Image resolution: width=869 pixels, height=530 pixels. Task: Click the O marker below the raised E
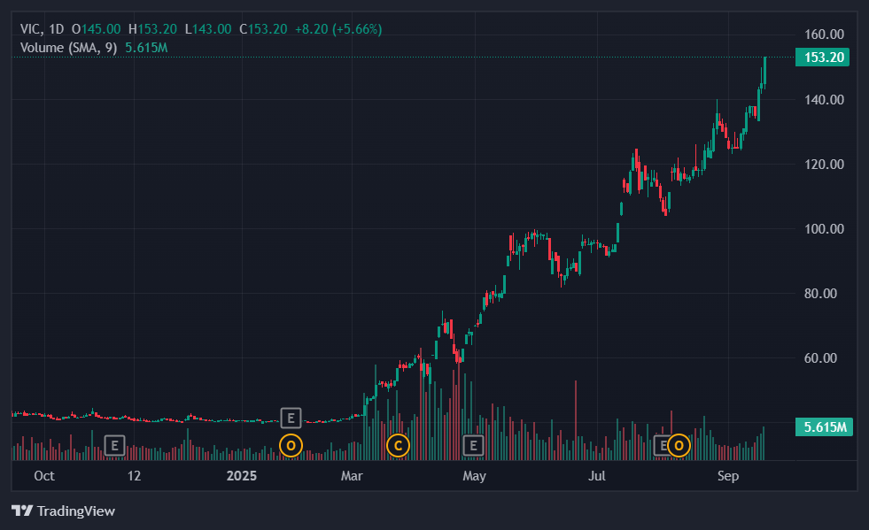pyautogui.click(x=291, y=445)
